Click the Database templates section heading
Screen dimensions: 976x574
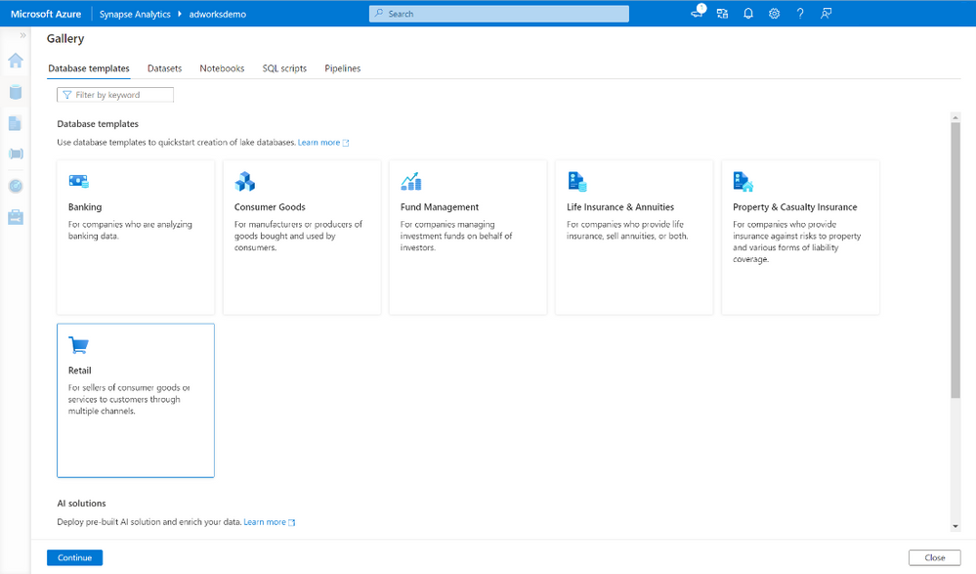[x=98, y=124]
